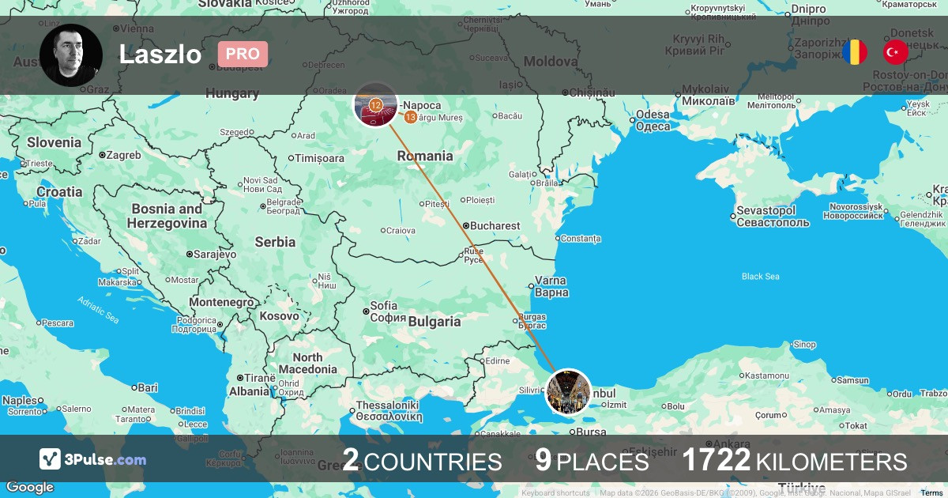Open the Cluj-Napoca photo marker on map
This screenshot has height=498, width=948.
coord(375,105)
